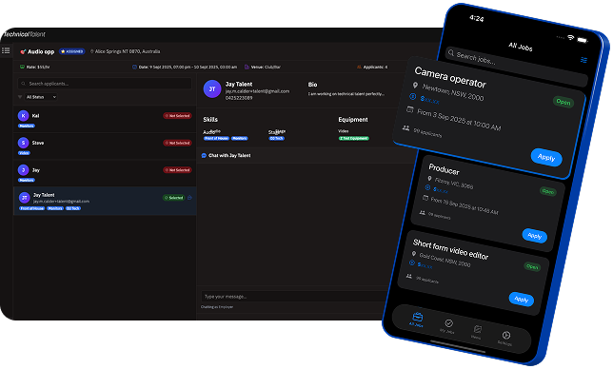Click Jay Talent's Selected badge
The image size is (613, 369).
click(x=173, y=198)
